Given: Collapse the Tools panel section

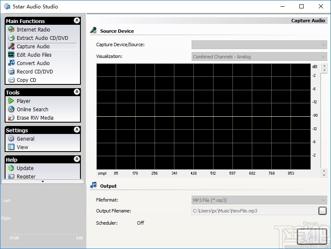Looking at the screenshot, I should (77, 92).
